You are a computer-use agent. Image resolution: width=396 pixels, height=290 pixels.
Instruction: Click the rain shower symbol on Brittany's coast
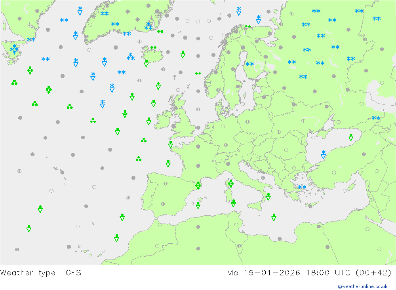(x=170, y=144)
